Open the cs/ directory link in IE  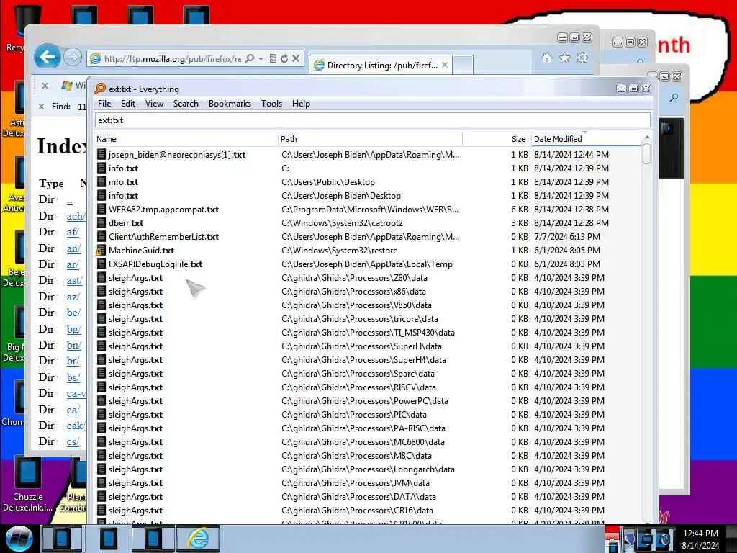(73, 441)
